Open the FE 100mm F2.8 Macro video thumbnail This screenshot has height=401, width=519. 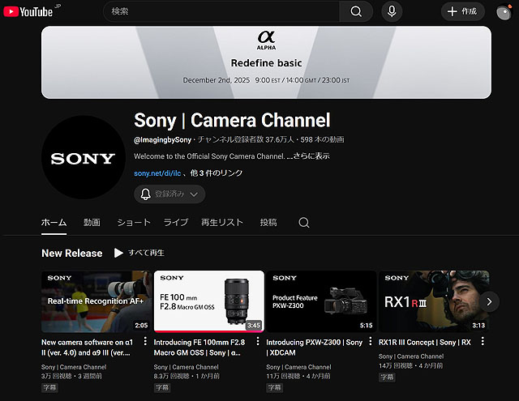pos(208,301)
